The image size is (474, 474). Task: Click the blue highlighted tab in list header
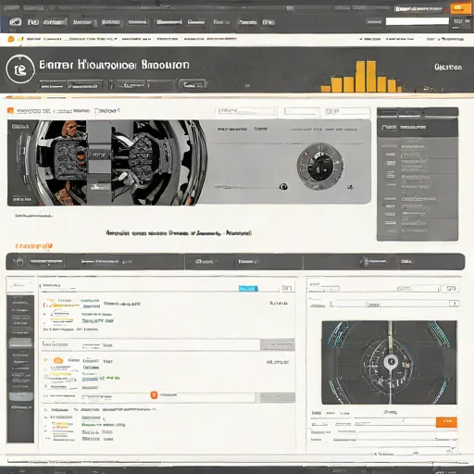point(248,289)
